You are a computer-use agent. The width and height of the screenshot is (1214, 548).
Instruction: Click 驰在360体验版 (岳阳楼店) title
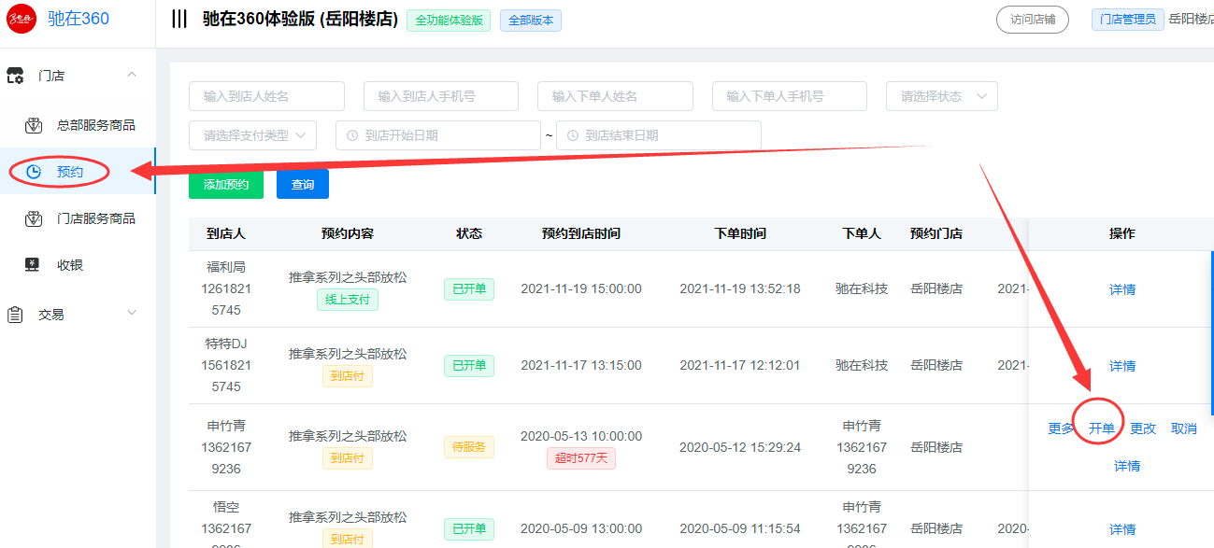(300, 20)
